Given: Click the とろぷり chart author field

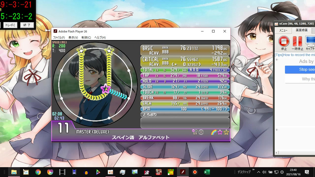Looking at the screenshot, I should (185, 115).
